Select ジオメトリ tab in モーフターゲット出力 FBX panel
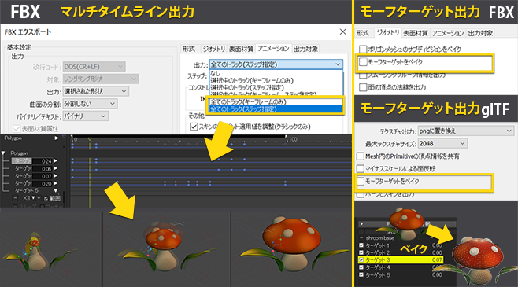Screen dimensions: 518x287 [x=388, y=33]
